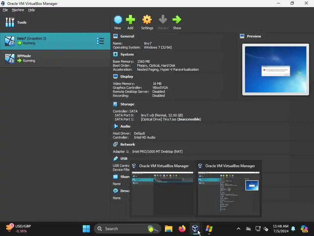314x236 pixels.
Task: Click the Intel HD Audio controller value
Action: 145,137
